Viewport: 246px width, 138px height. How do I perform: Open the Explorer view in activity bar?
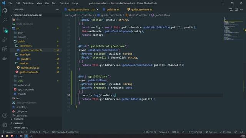click(x=5, y=10)
